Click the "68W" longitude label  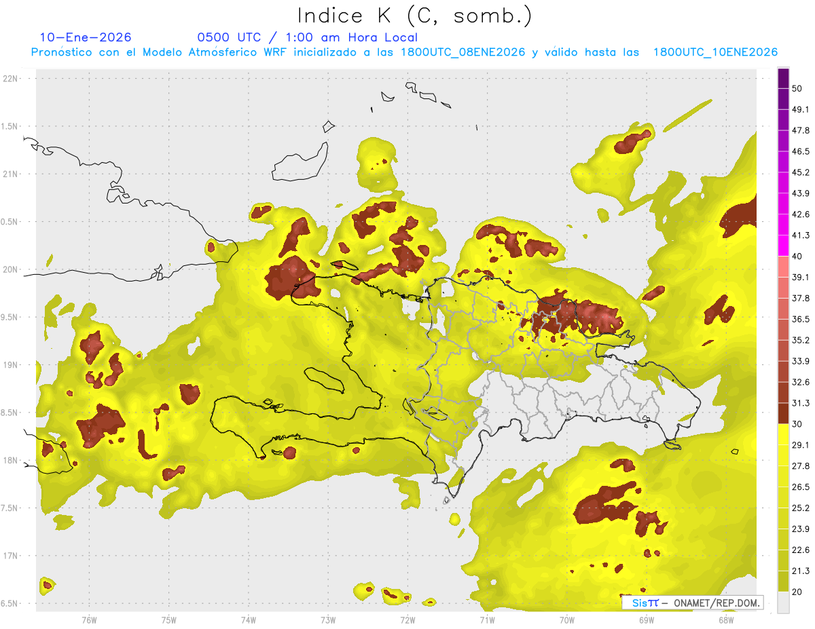725,620
